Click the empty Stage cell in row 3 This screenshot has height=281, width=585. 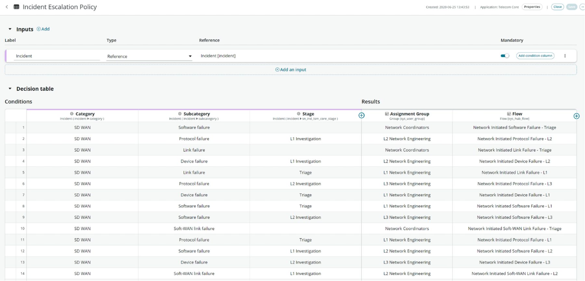305,150
